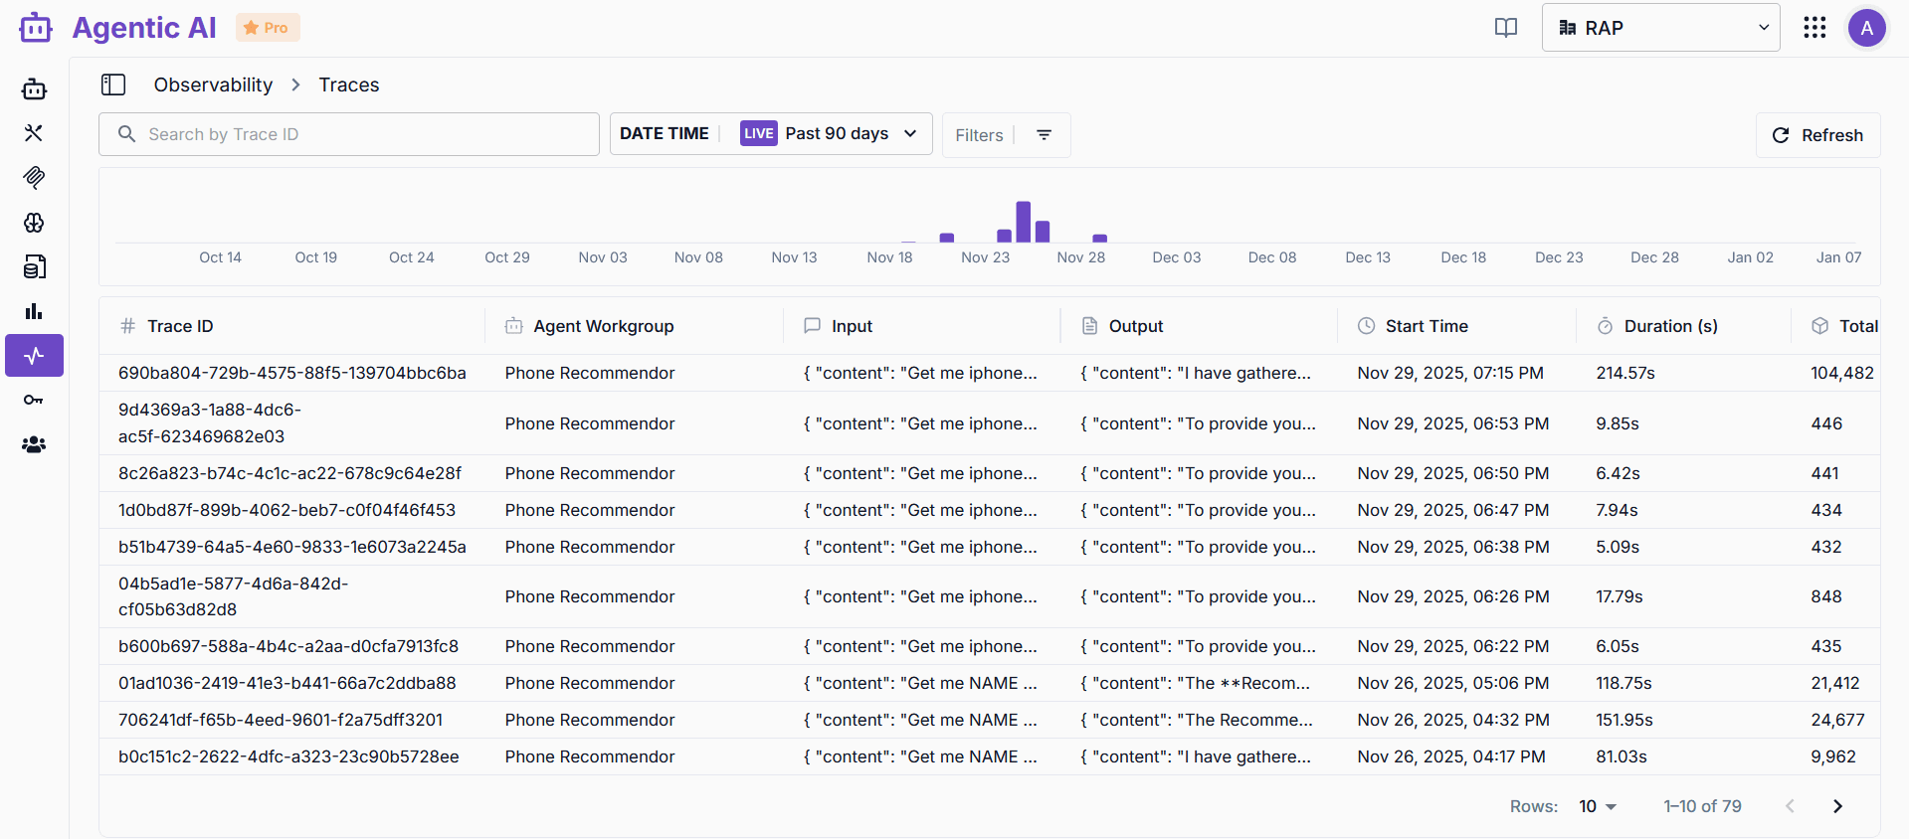The height and width of the screenshot is (839, 1909).
Task: Click the Agentic AI title text
Action: pos(144,28)
